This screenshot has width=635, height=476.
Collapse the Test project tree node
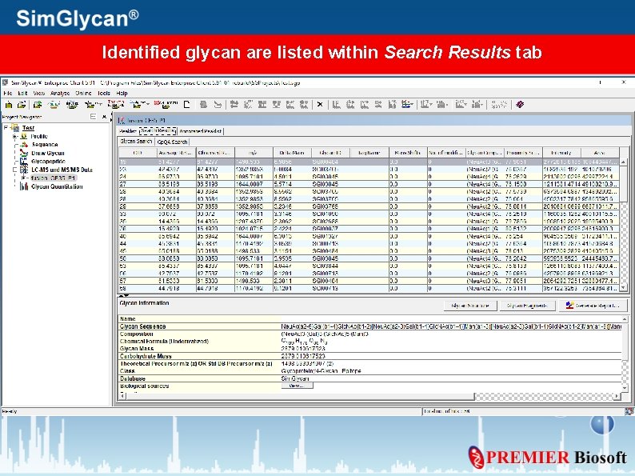coord(6,128)
